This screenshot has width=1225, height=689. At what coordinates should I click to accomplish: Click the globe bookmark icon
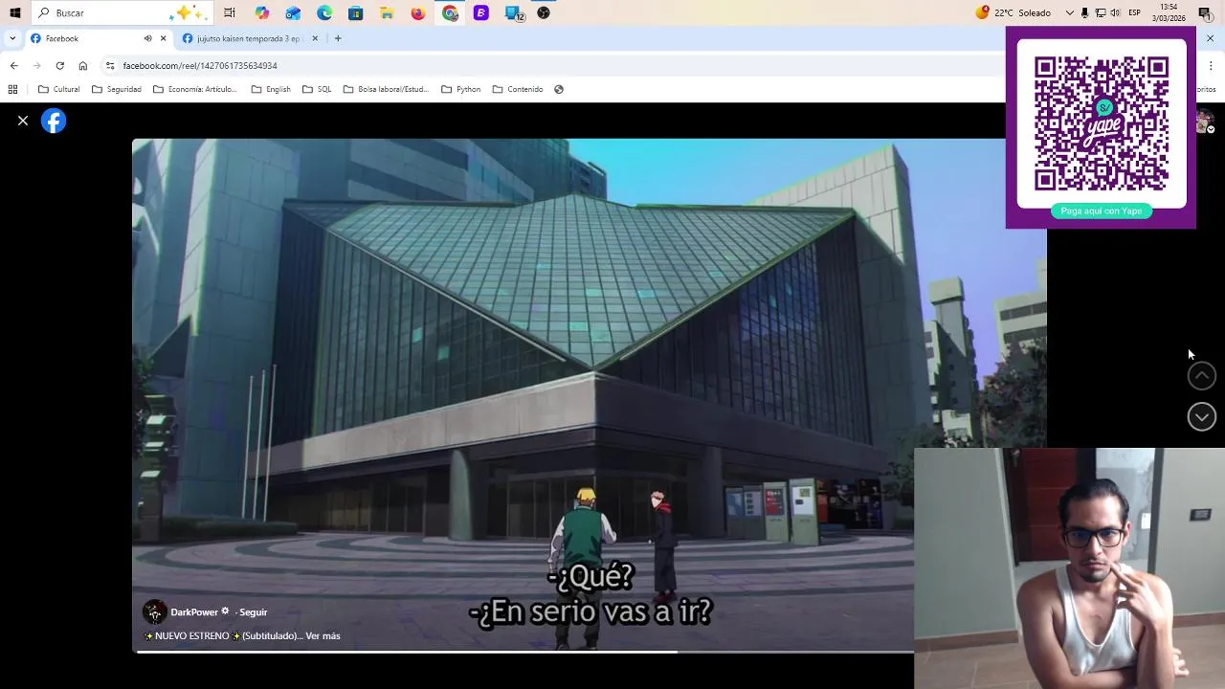559,89
